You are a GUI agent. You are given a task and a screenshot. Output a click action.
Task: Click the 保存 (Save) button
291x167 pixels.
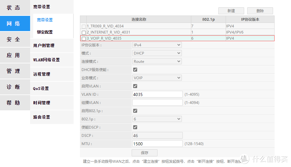click(144, 153)
